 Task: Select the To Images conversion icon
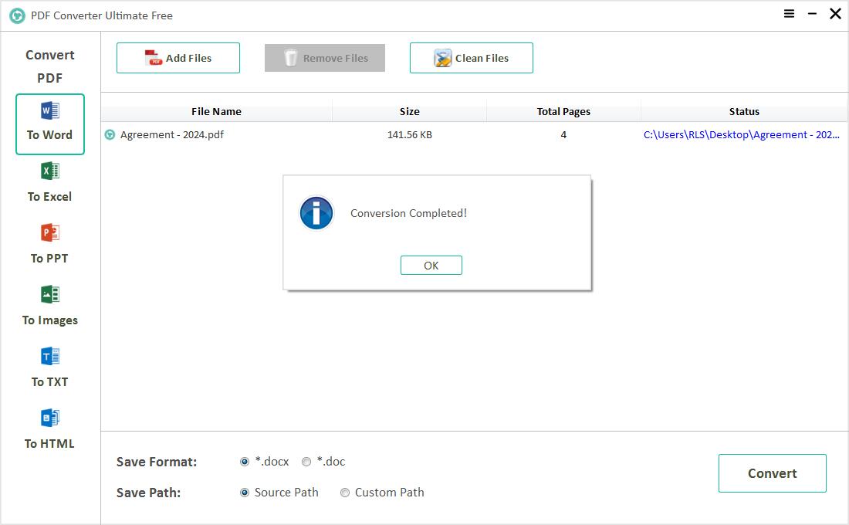click(x=49, y=295)
